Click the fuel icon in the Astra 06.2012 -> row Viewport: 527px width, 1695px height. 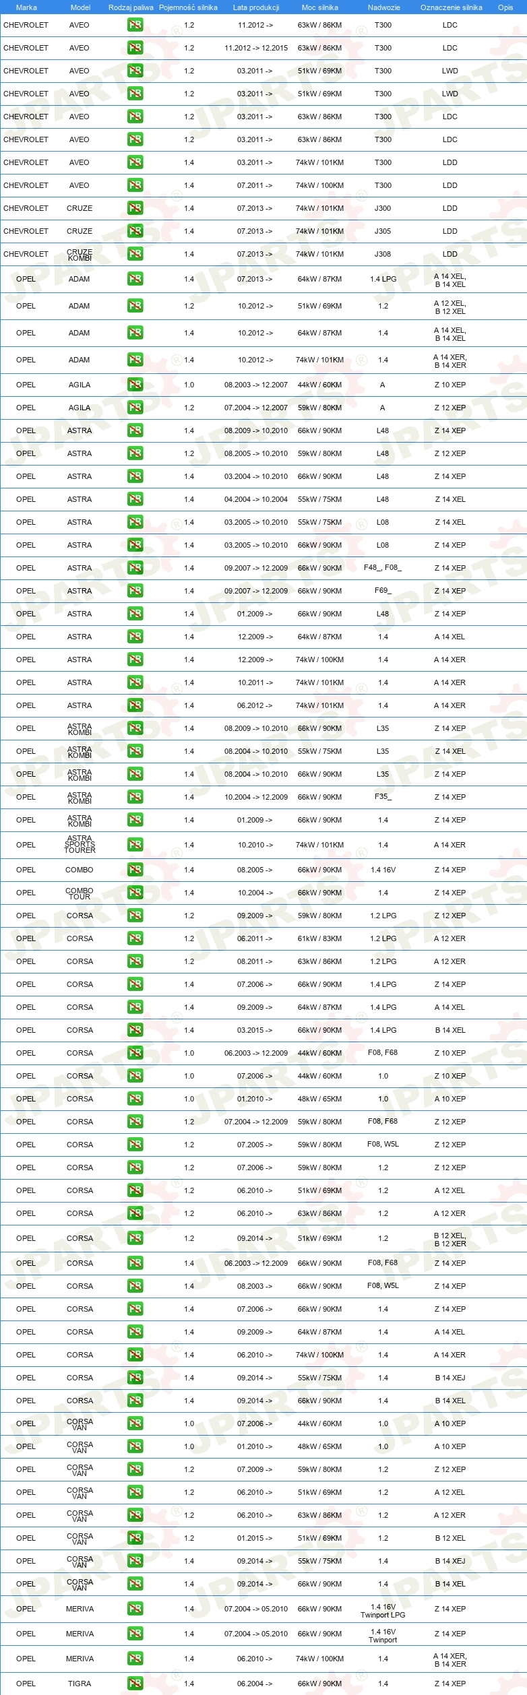135,705
